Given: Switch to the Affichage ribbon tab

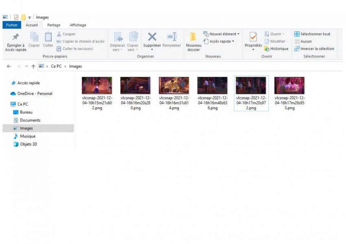Looking at the screenshot, I should [x=78, y=25].
